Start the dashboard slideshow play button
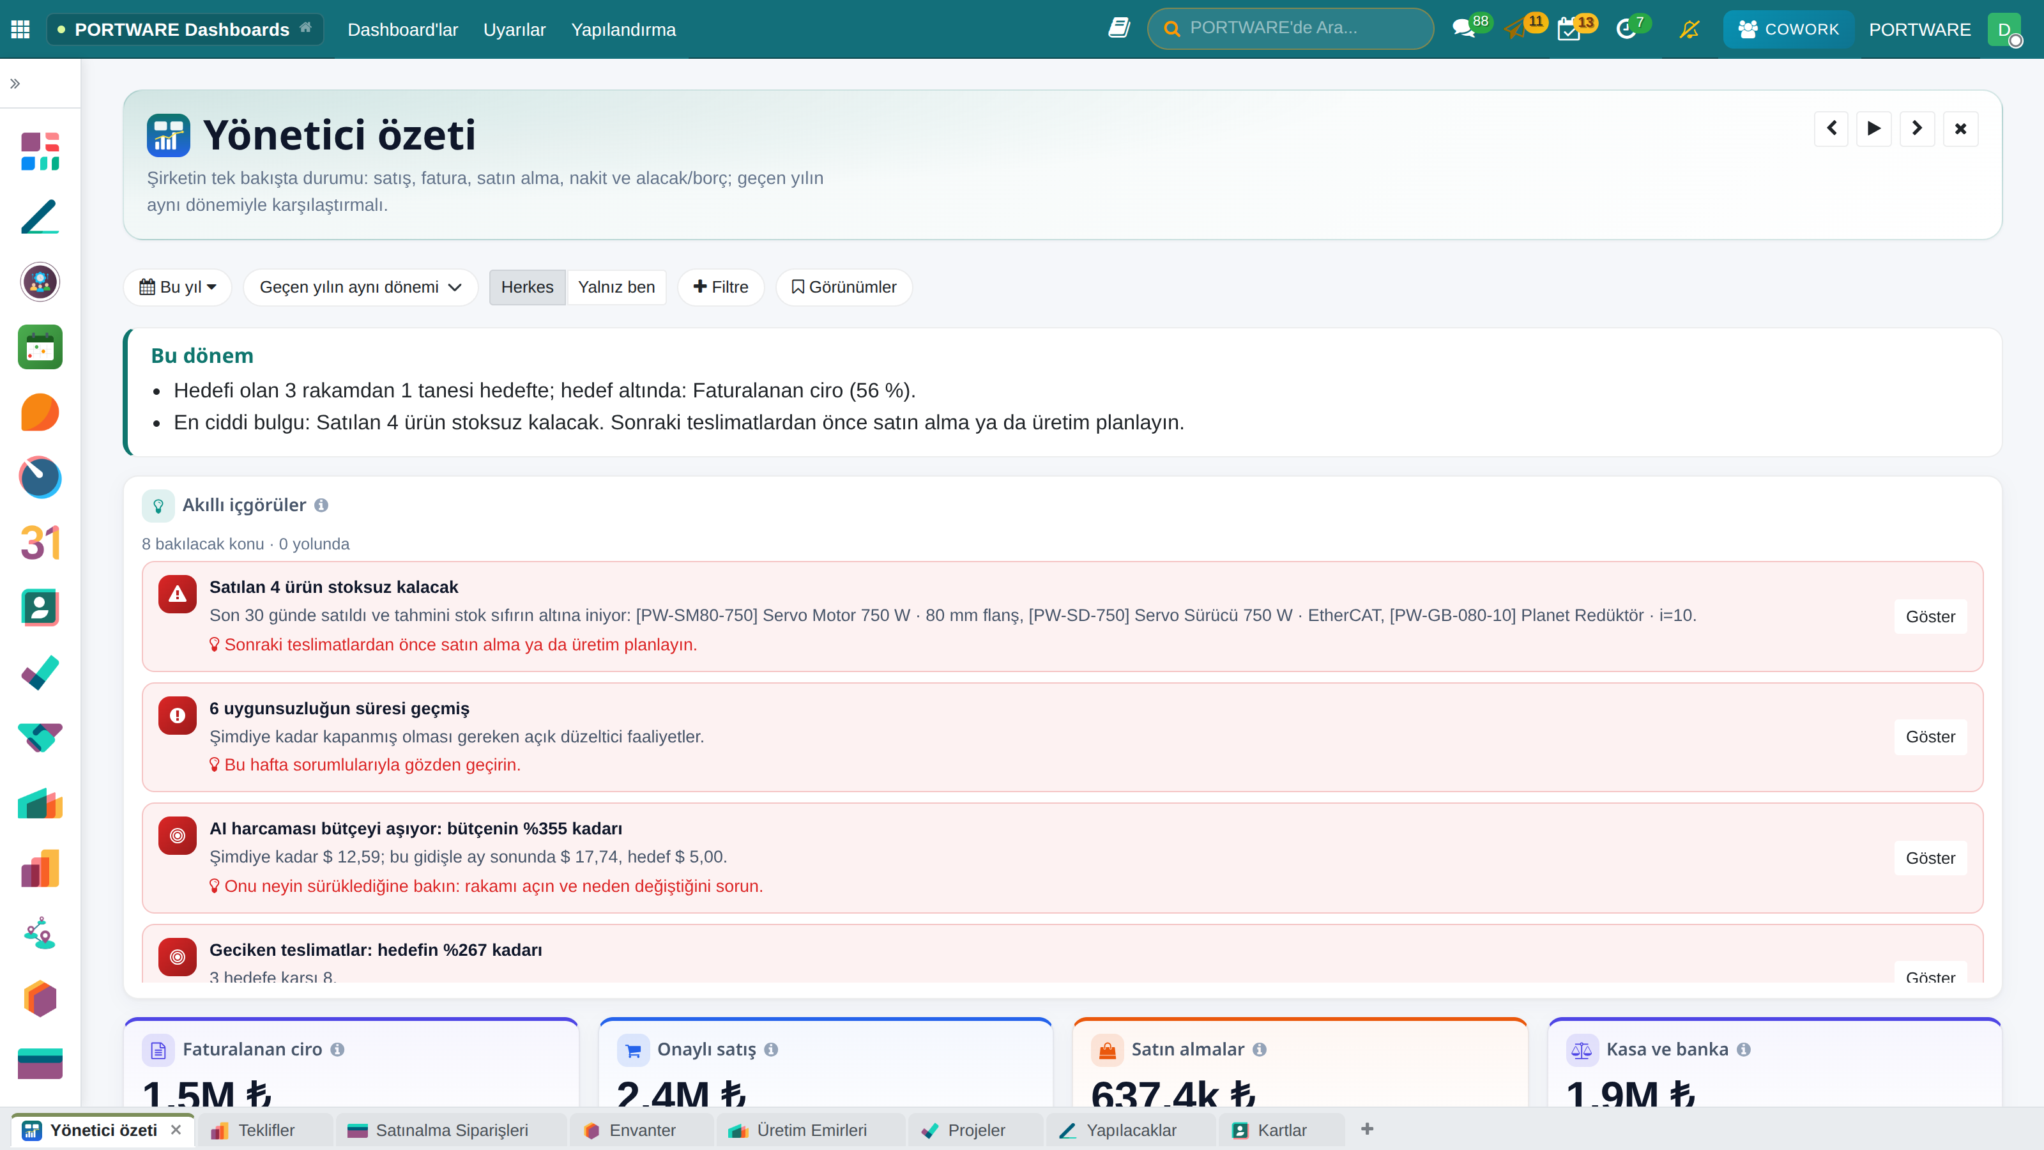The width and height of the screenshot is (2044, 1150). [1874, 128]
